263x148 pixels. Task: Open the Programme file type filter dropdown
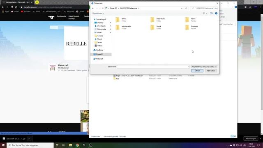(204, 67)
